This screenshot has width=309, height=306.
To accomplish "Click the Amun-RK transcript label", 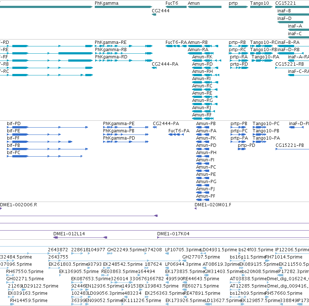I will pos(202,57).
